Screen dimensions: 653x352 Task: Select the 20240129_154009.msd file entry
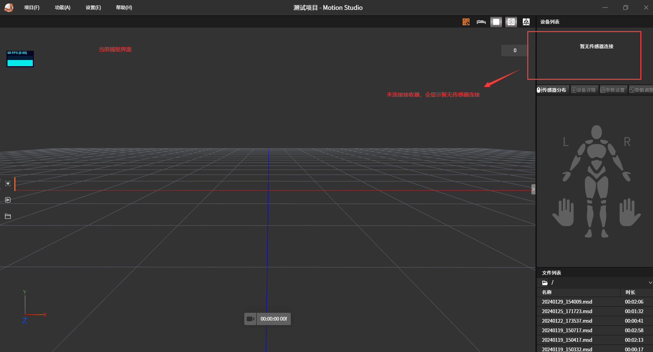tap(567, 302)
